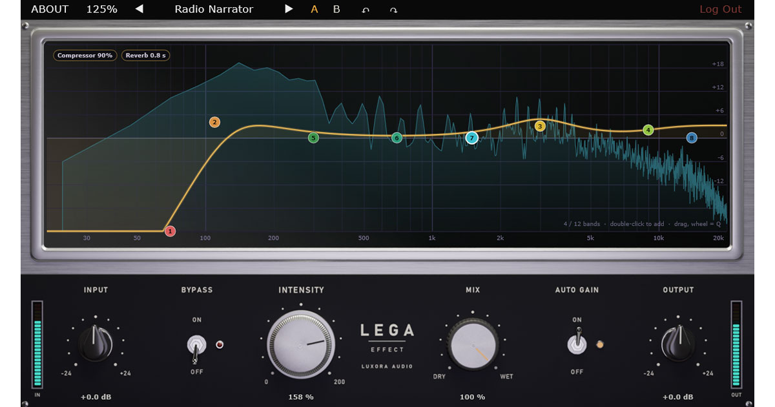Select green EQ band node 6
This screenshot has height=407, width=775.
(397, 138)
